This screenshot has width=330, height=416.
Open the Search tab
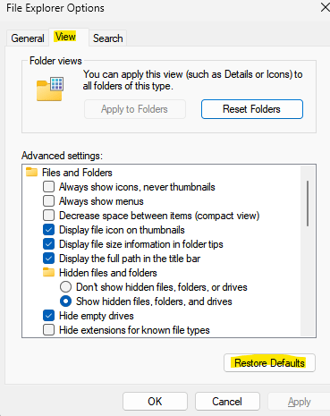[108, 38]
